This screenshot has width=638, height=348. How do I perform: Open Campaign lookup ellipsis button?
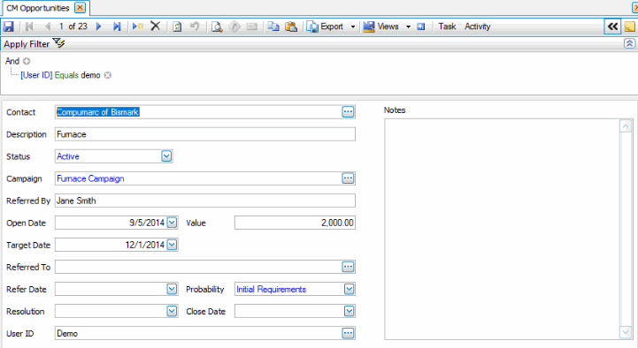348,178
